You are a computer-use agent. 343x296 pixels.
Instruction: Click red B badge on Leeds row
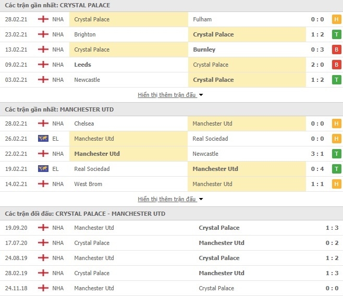coord(336,65)
